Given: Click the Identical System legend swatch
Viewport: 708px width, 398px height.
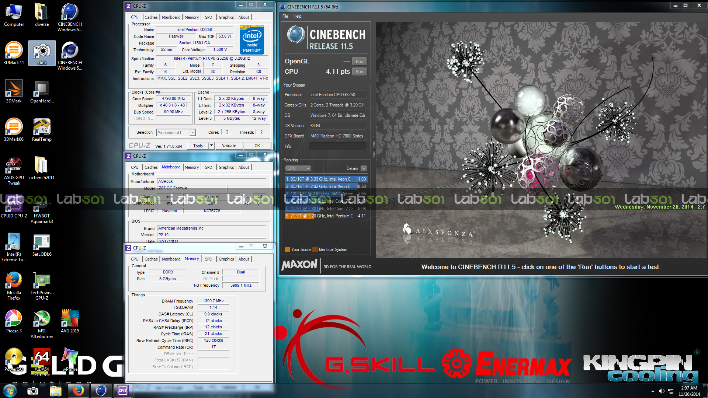Looking at the screenshot, I should coord(315,249).
